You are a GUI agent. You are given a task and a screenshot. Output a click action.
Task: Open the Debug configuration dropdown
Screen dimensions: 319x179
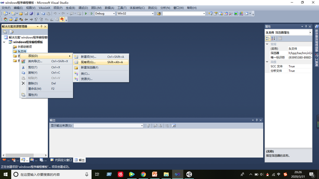(x=114, y=13)
